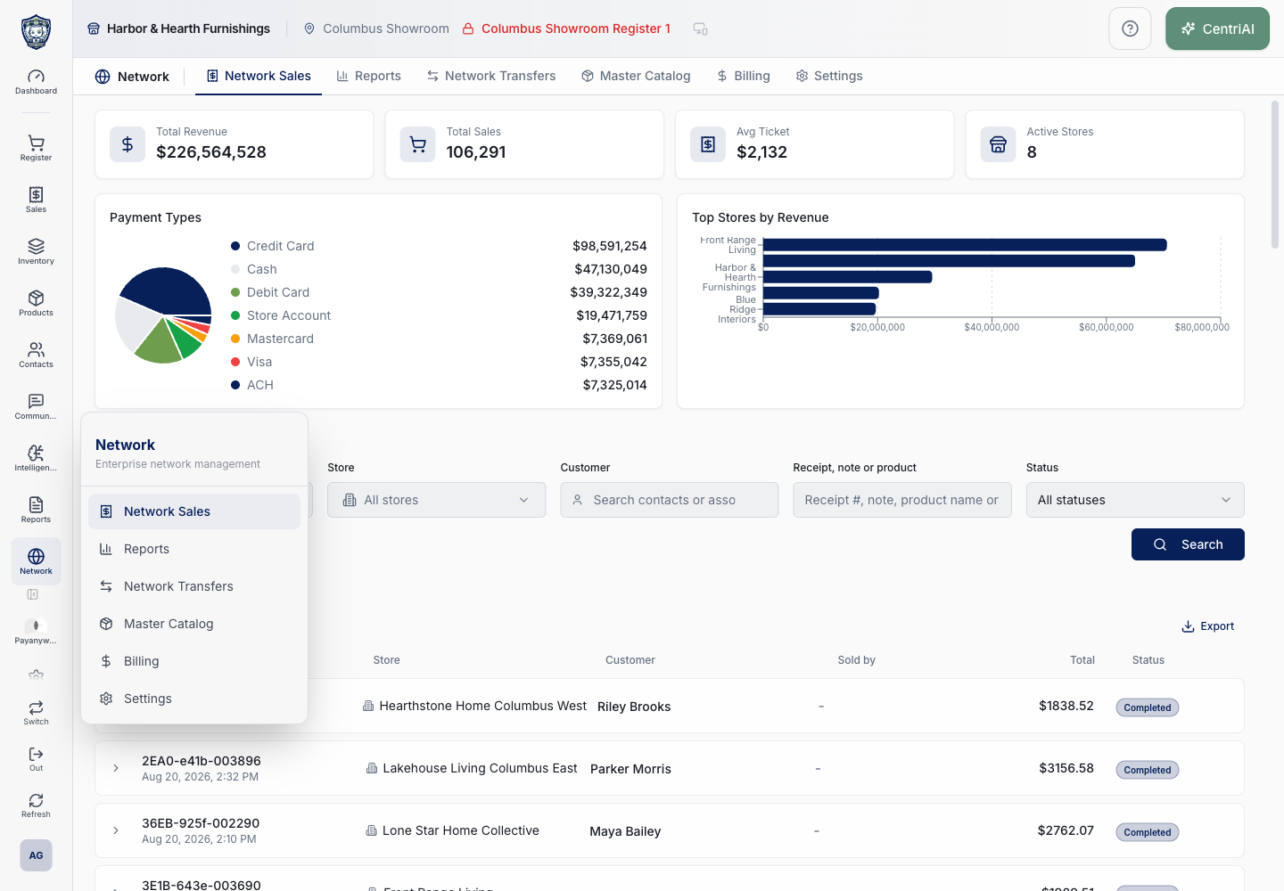Open the Communications sidebar icon
The width and height of the screenshot is (1284, 891).
pos(36,406)
